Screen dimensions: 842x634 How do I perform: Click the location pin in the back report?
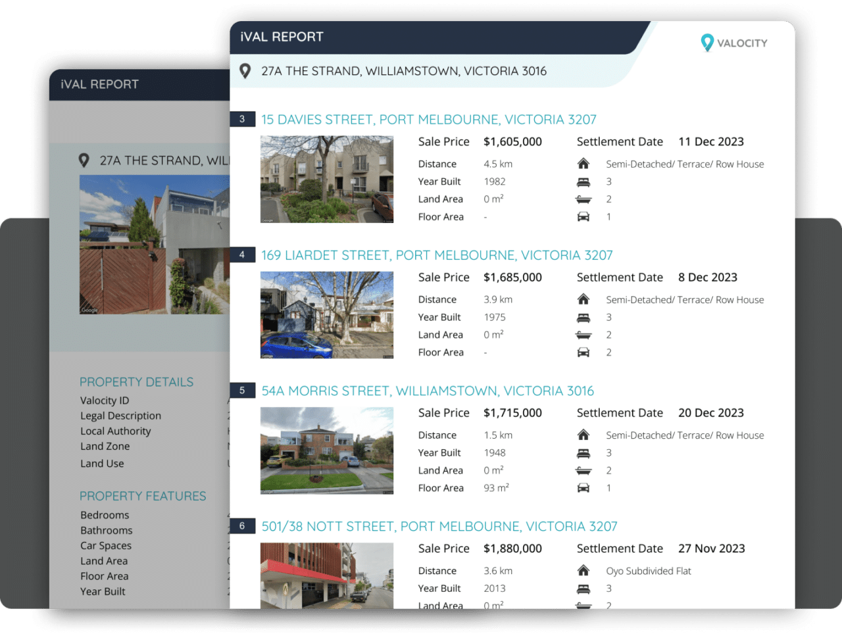(84, 160)
